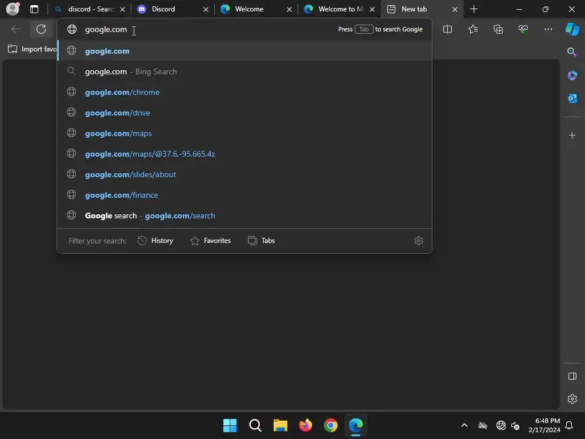Screen dimensions: 585x439
Task: Toggle split screen view
Action: coord(447,29)
